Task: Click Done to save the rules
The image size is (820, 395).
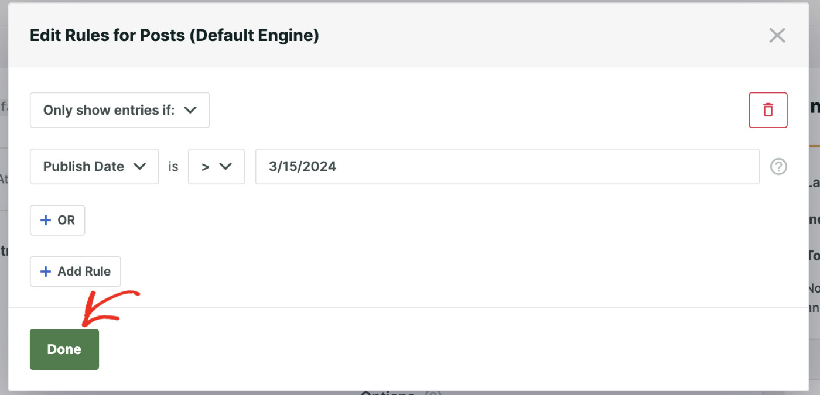Action: click(64, 349)
